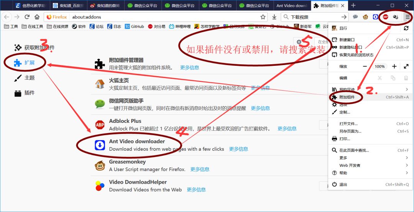Select 在此页面中查找... menu item
This screenshot has width=414, height=212.
(370, 150)
